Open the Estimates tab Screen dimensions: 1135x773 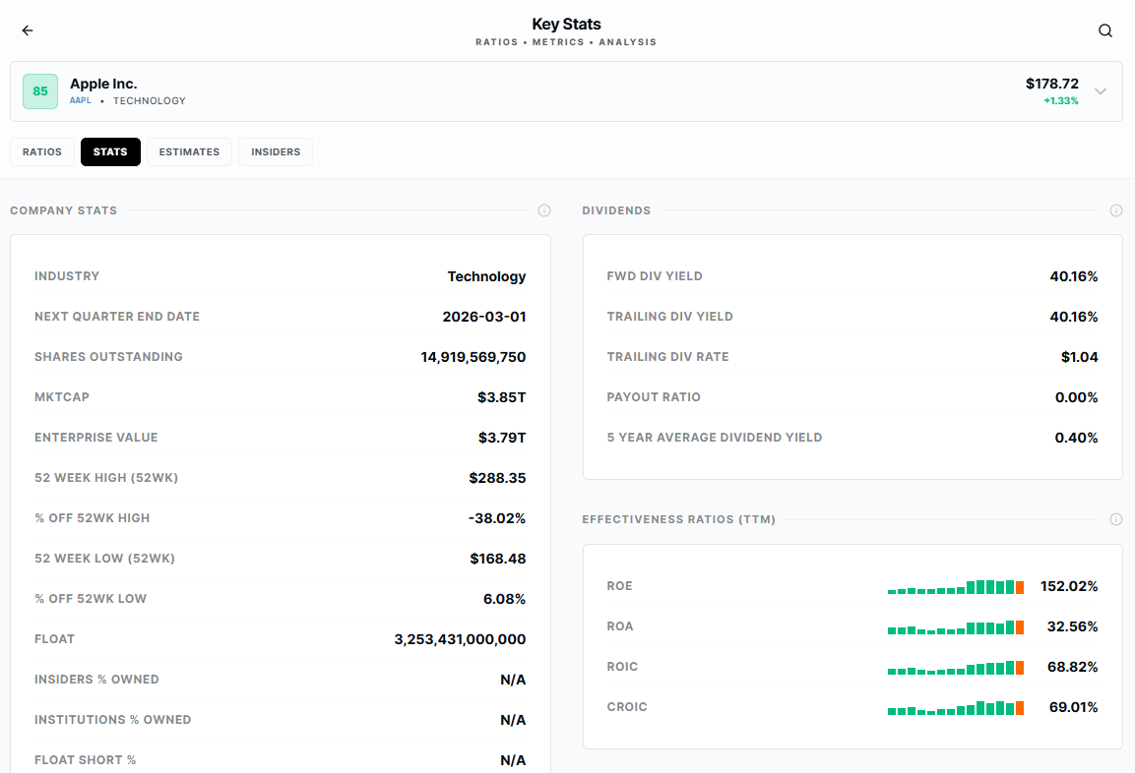pos(189,151)
